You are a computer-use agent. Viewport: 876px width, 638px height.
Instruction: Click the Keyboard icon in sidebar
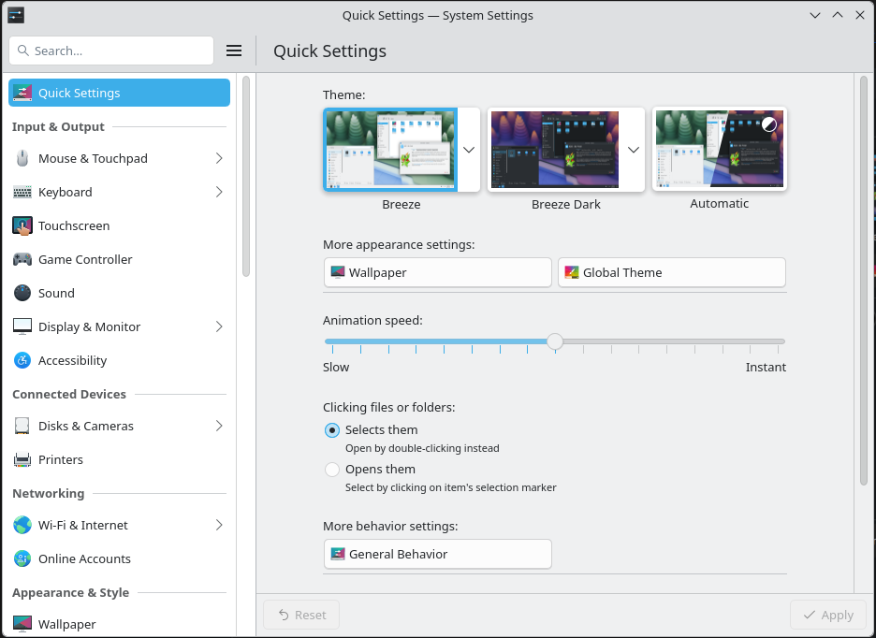[x=22, y=192]
